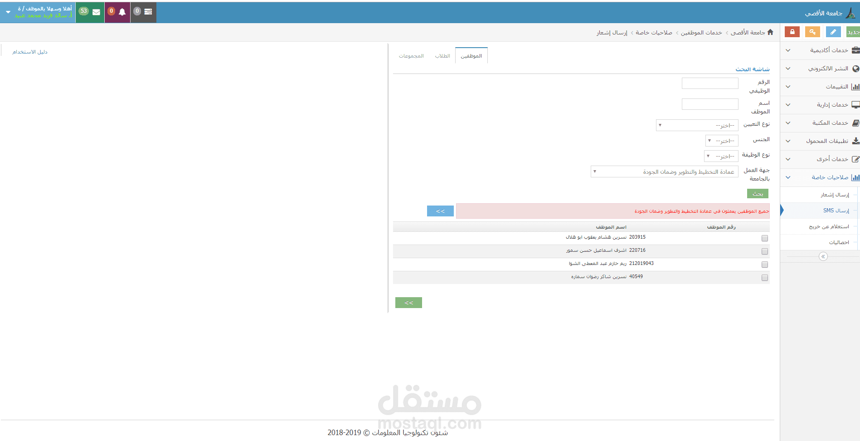Click the monitor icon for خدمات إدارية
This screenshot has width=860, height=441.
point(855,105)
